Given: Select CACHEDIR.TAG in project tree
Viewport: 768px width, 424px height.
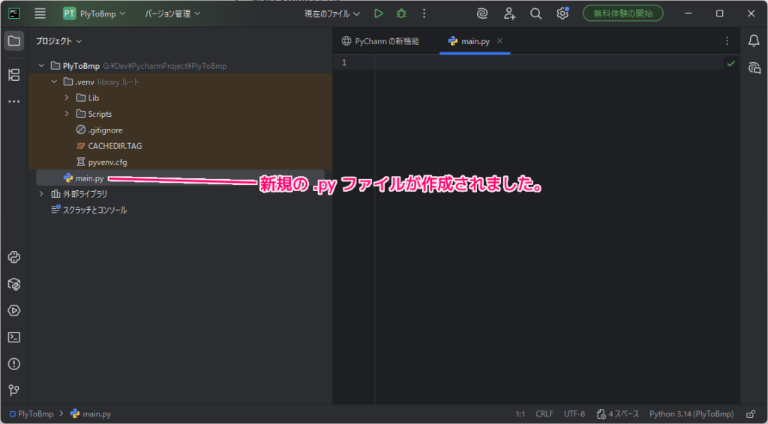Looking at the screenshot, I should tap(109, 146).
